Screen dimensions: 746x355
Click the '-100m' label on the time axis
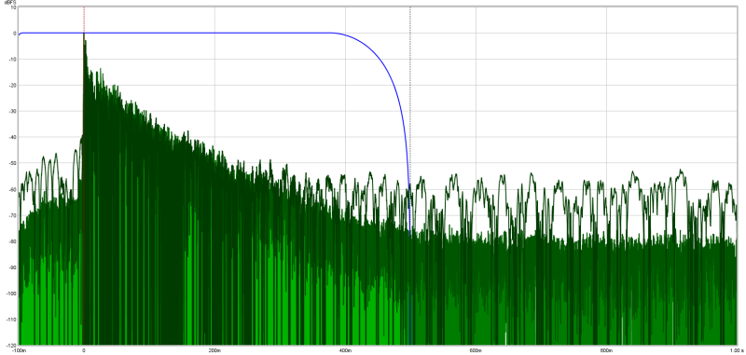tap(20, 349)
